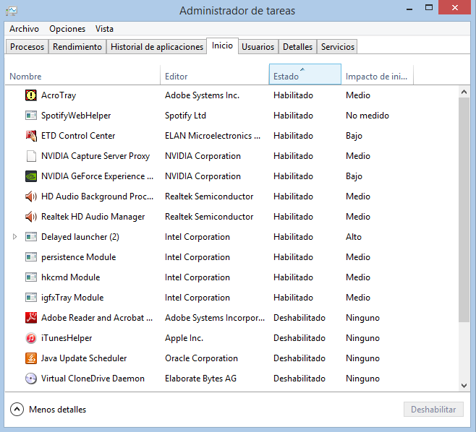Click the Menos detalles label
The width and height of the screenshot is (476, 432).
[58, 410]
